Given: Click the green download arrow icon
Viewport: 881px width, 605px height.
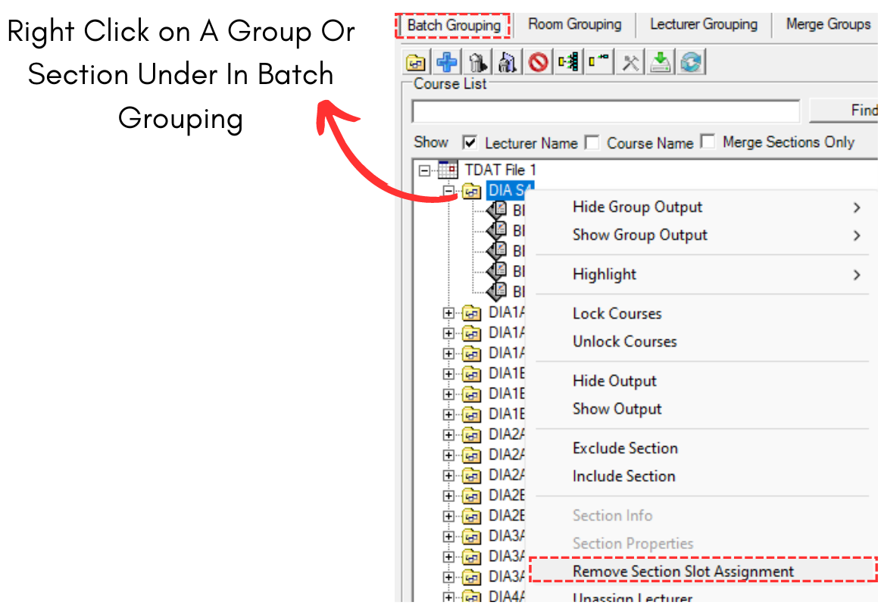Looking at the screenshot, I should click(x=661, y=62).
